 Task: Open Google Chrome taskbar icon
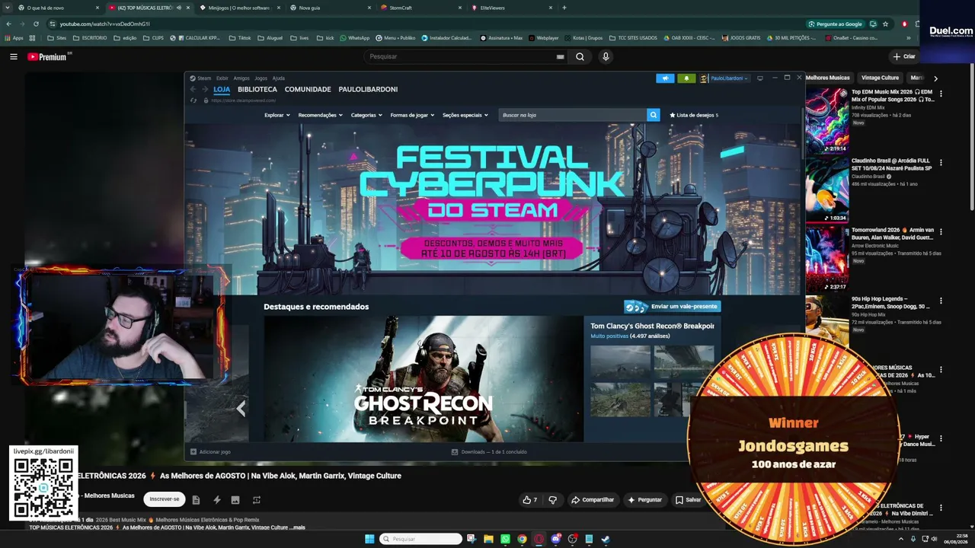pyautogui.click(x=522, y=539)
